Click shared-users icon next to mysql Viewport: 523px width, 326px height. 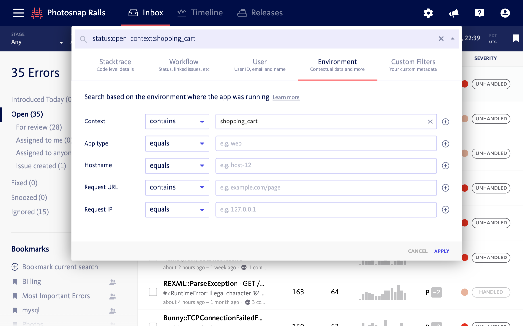112,311
